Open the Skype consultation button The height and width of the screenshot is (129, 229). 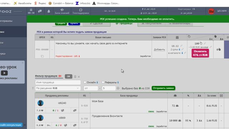(x=11, y=125)
